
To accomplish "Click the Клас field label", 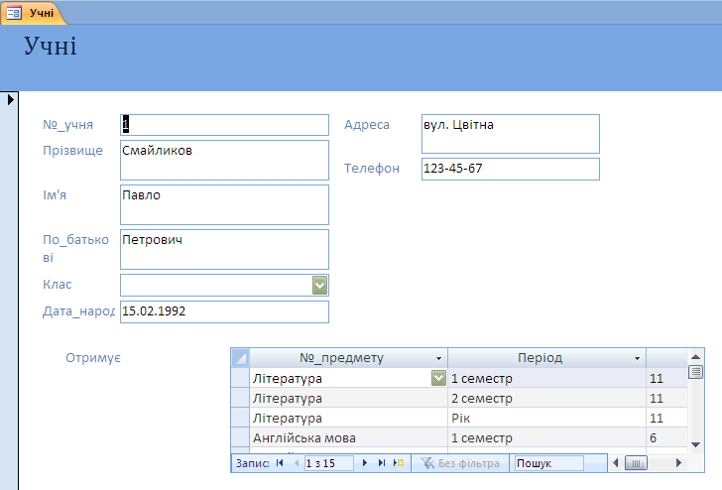I will 58,285.
